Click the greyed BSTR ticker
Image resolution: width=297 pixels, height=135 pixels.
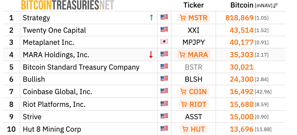tap(194, 67)
